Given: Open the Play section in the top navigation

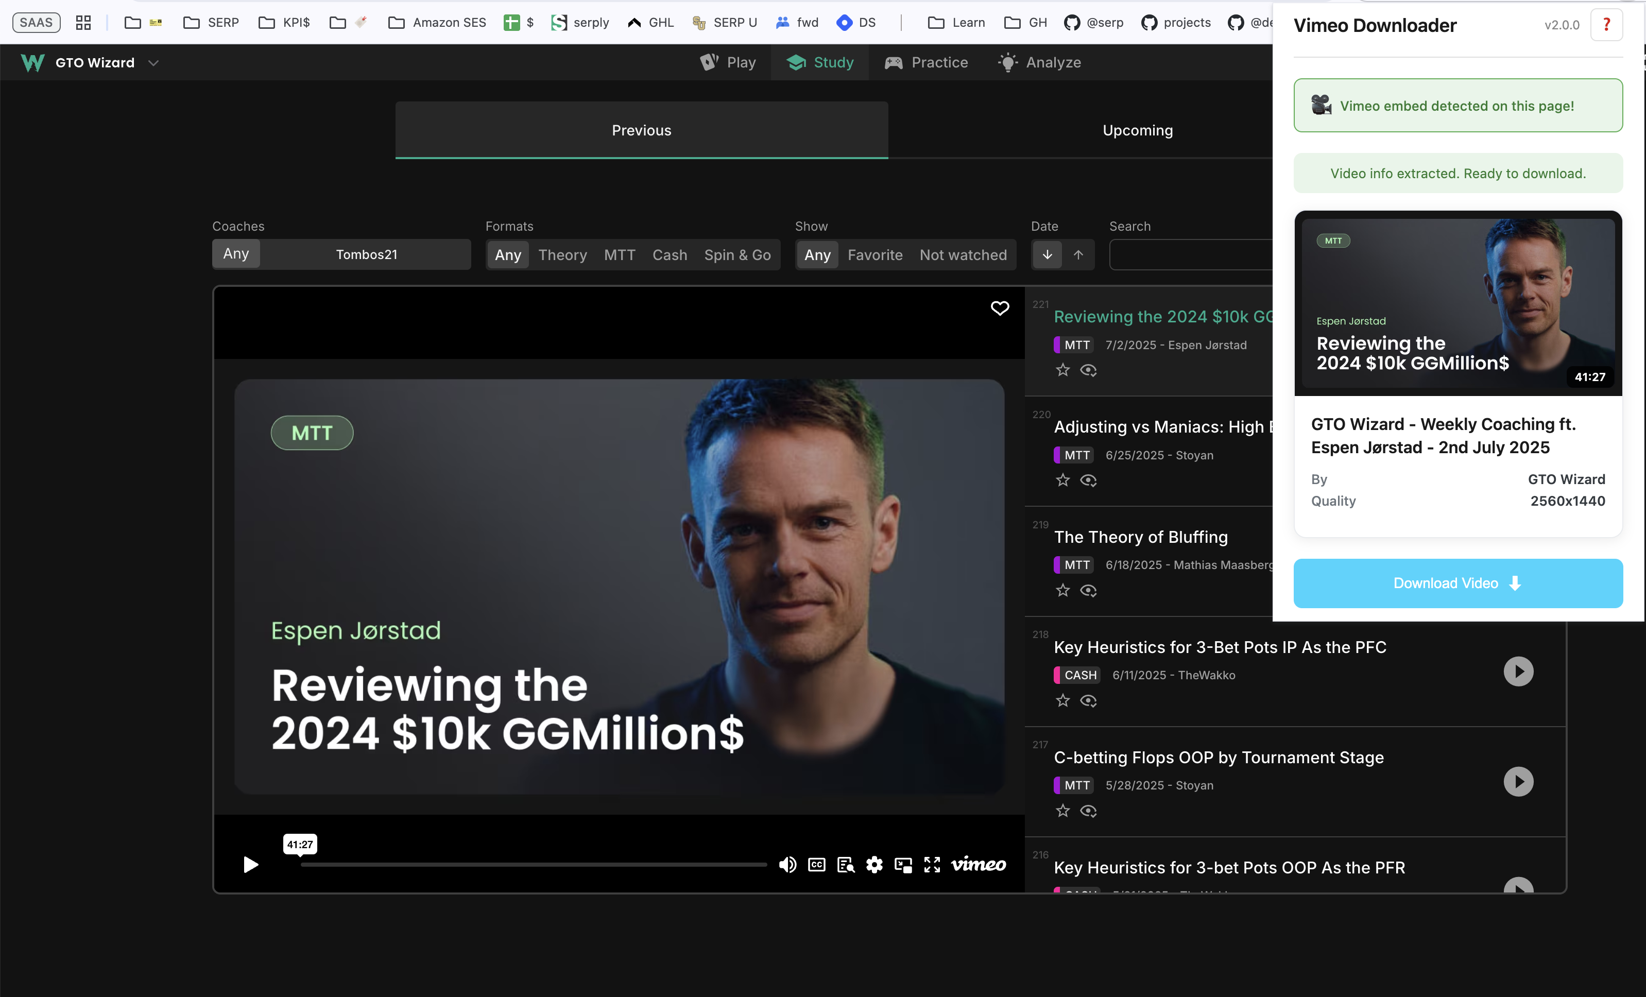Looking at the screenshot, I should [x=728, y=62].
